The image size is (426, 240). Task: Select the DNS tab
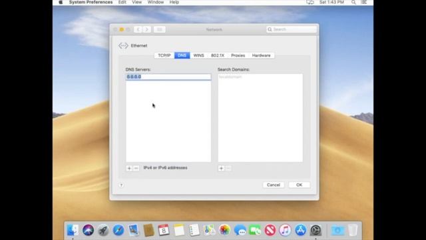pyautogui.click(x=182, y=55)
